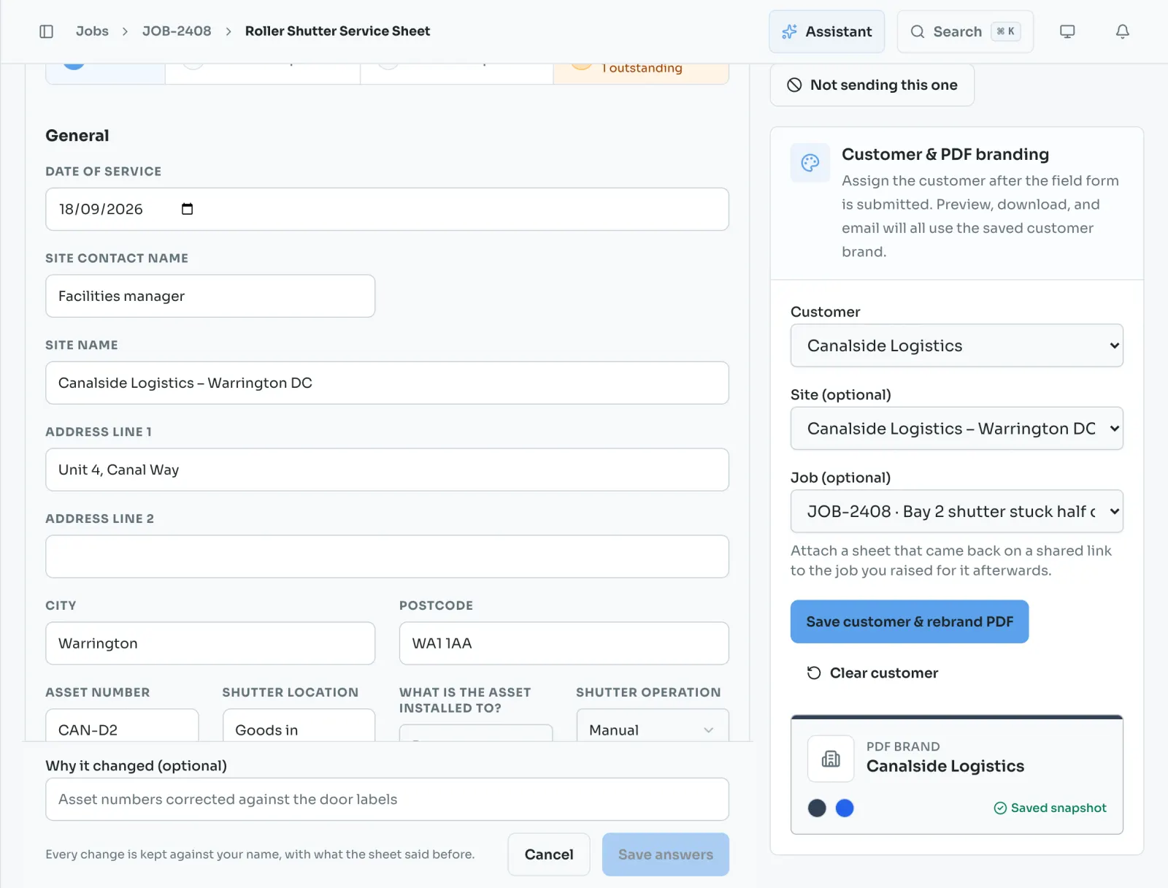Open the Customer dropdown
Screen dimensions: 1168x888
click(956, 345)
